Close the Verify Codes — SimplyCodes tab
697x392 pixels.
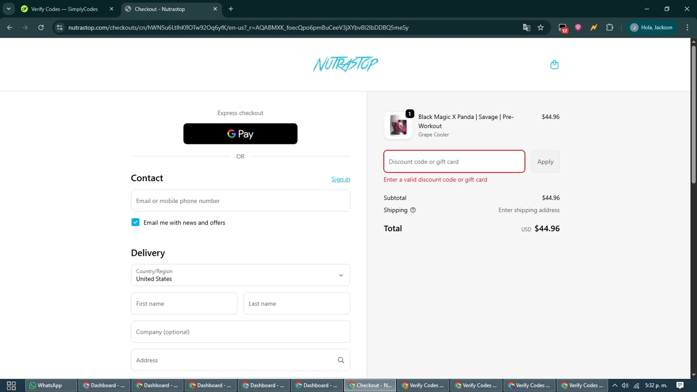click(x=112, y=9)
